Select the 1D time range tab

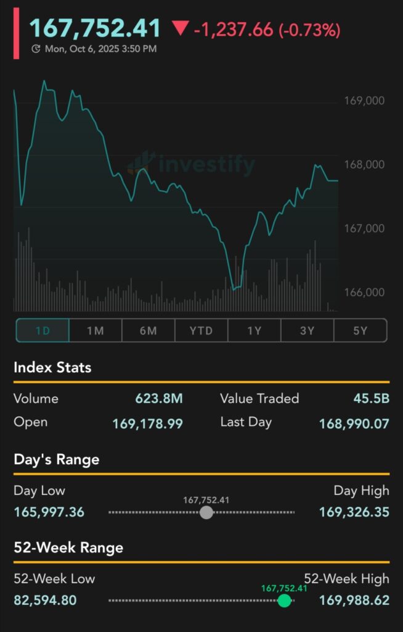pos(43,331)
